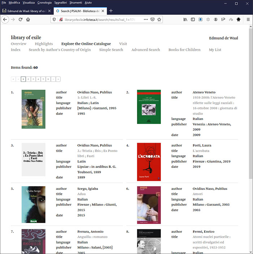253x254 pixels.
Task: Open the tracking protection shield icon
Action: [54, 19]
